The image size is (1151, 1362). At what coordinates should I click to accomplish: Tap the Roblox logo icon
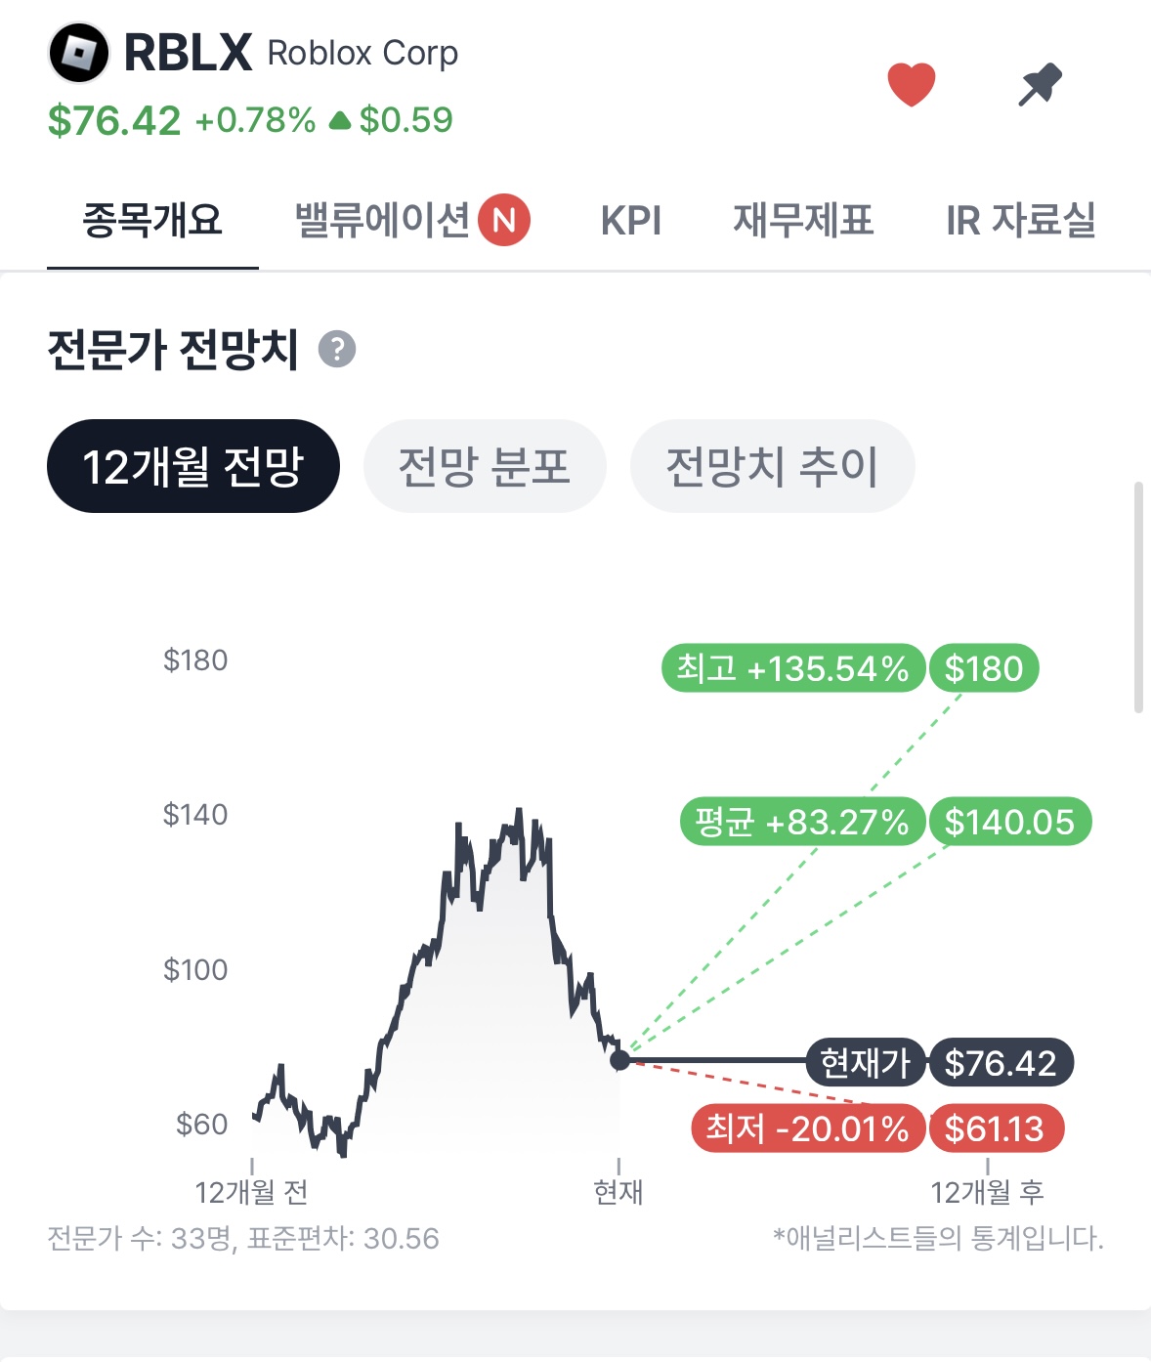click(79, 53)
